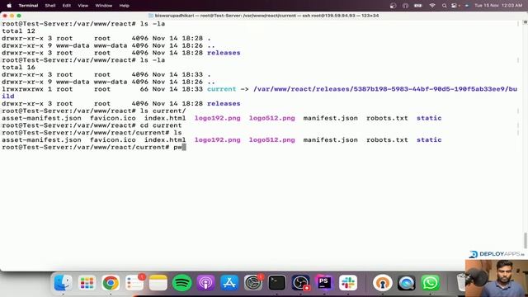
Task: Click 'favicon.ico' in the ls current/ output
Action: (x=113, y=118)
